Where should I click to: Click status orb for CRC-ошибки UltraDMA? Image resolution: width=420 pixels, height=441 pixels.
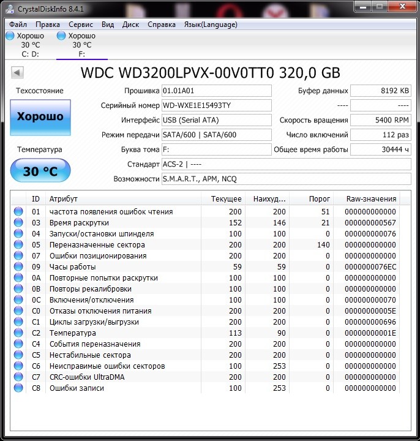(18, 377)
